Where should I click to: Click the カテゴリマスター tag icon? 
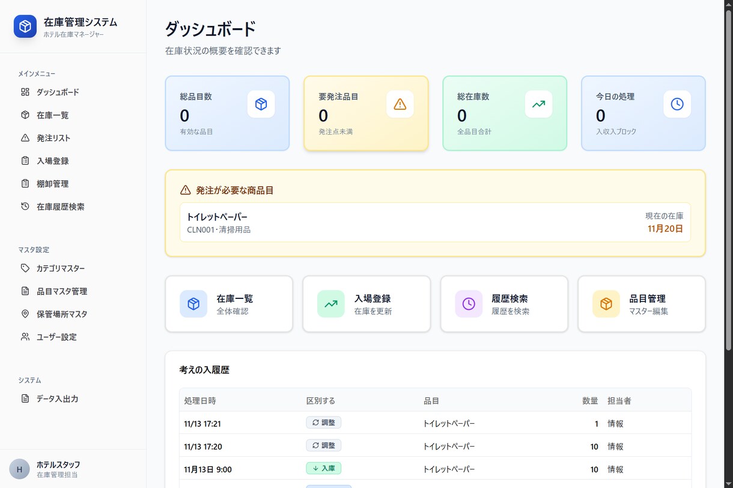tap(25, 268)
